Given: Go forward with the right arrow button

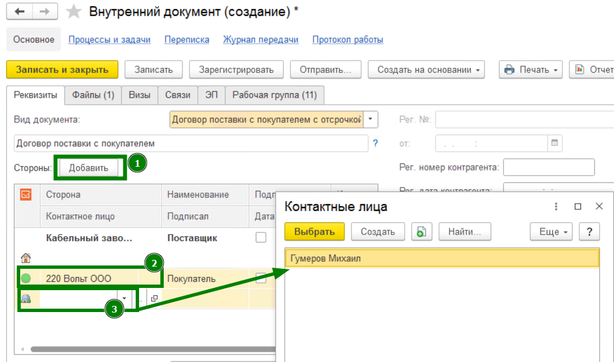Looking at the screenshot, I should tap(45, 12).
